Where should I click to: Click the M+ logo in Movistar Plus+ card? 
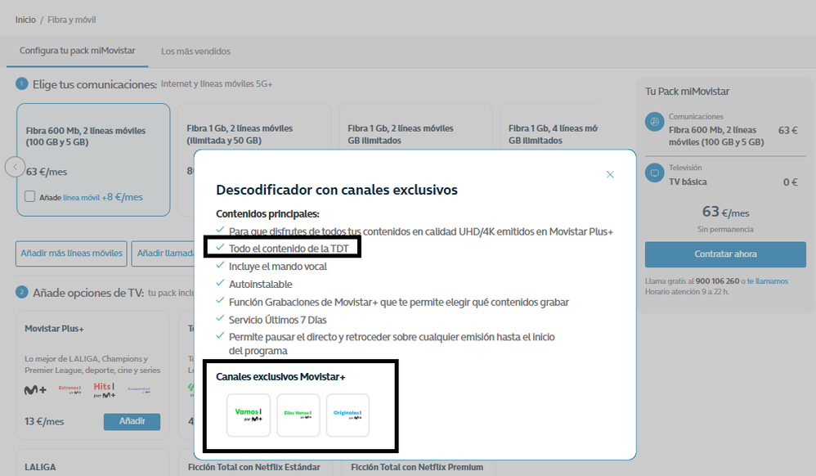(35, 390)
